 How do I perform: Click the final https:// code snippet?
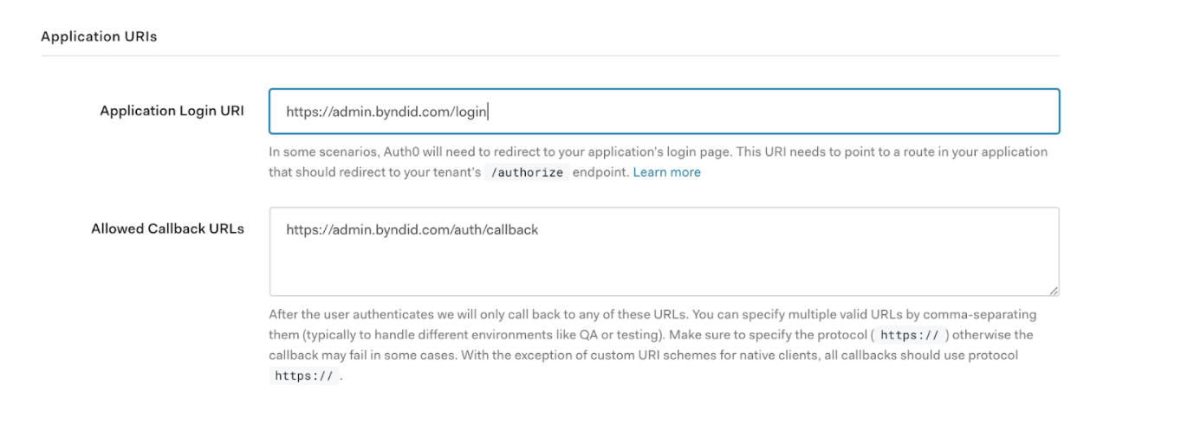(x=304, y=376)
